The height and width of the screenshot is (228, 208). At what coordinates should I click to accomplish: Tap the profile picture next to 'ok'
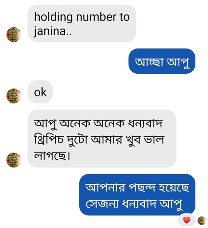pos(14,96)
